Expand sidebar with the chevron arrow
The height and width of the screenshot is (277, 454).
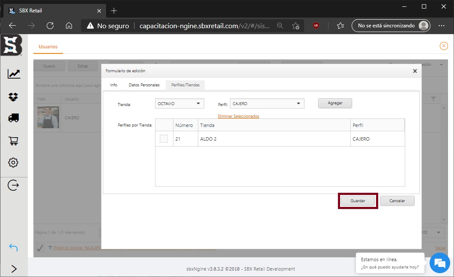click(x=14, y=268)
